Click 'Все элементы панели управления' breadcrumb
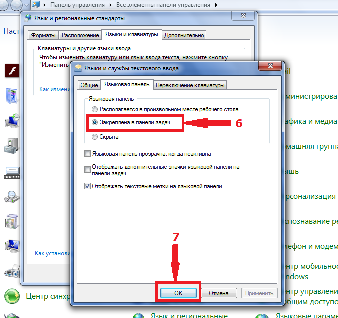The height and width of the screenshot is (318, 338). click(x=163, y=5)
